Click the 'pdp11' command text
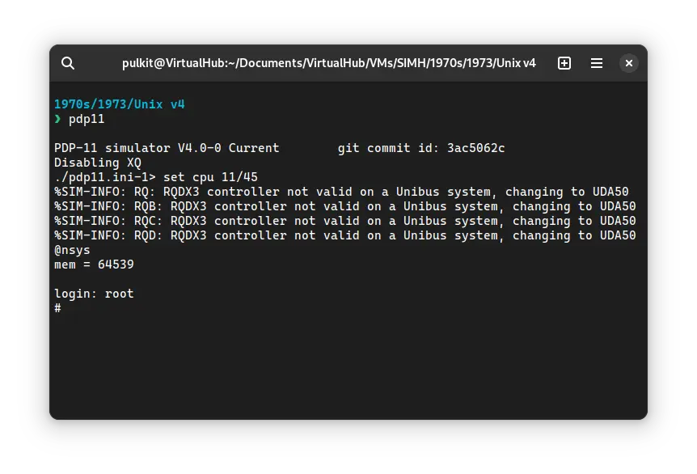 (85, 118)
